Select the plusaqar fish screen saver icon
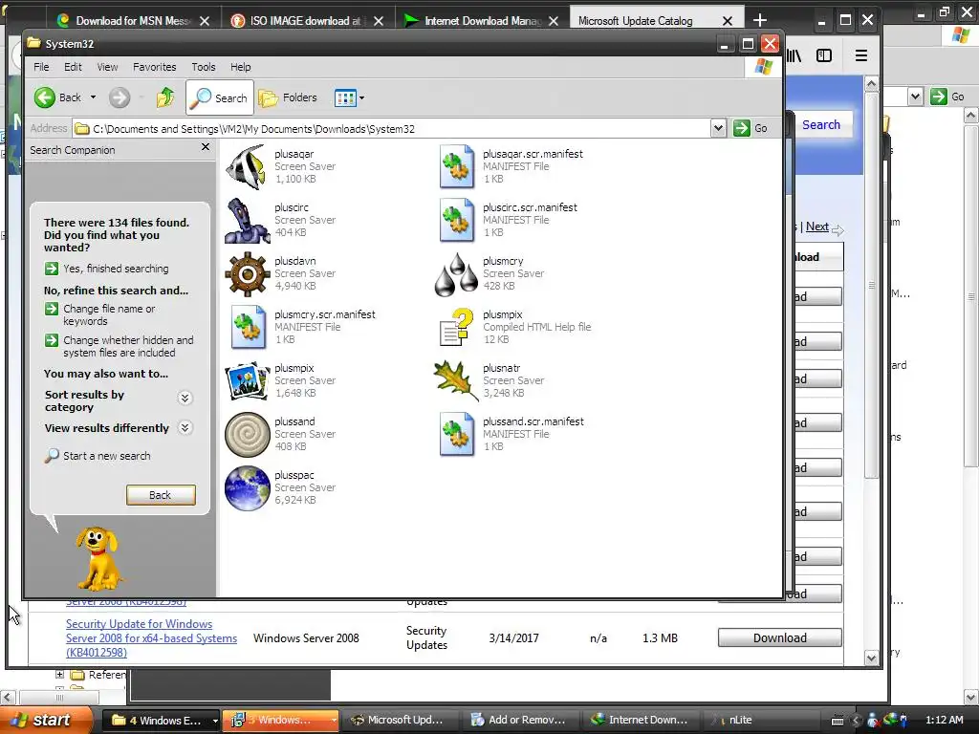This screenshot has width=979, height=734. [x=248, y=166]
